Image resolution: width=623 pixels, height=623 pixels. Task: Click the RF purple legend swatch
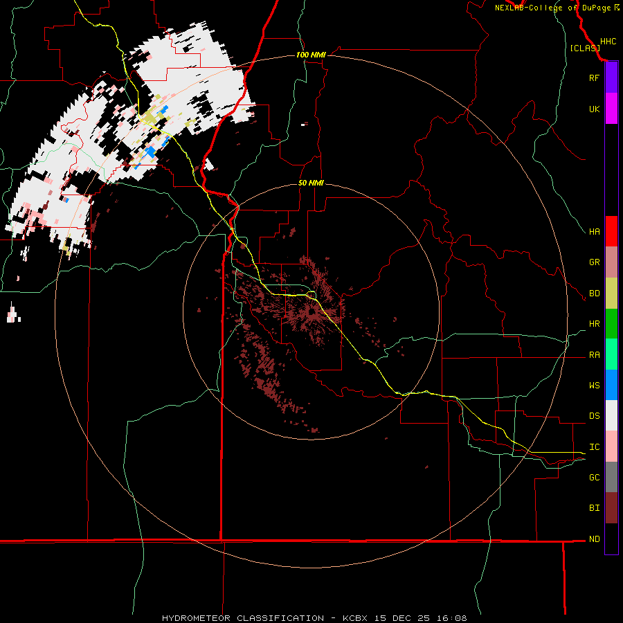(611, 78)
